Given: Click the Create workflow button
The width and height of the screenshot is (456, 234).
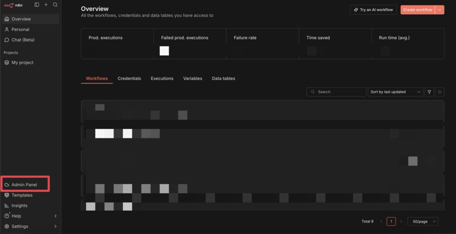Looking at the screenshot, I should click(417, 10).
